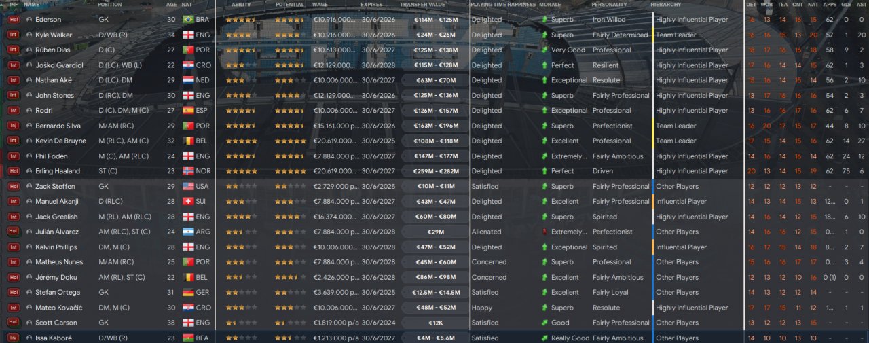Click the Argentina flag in Julián Álvarez's row

[x=188, y=232]
